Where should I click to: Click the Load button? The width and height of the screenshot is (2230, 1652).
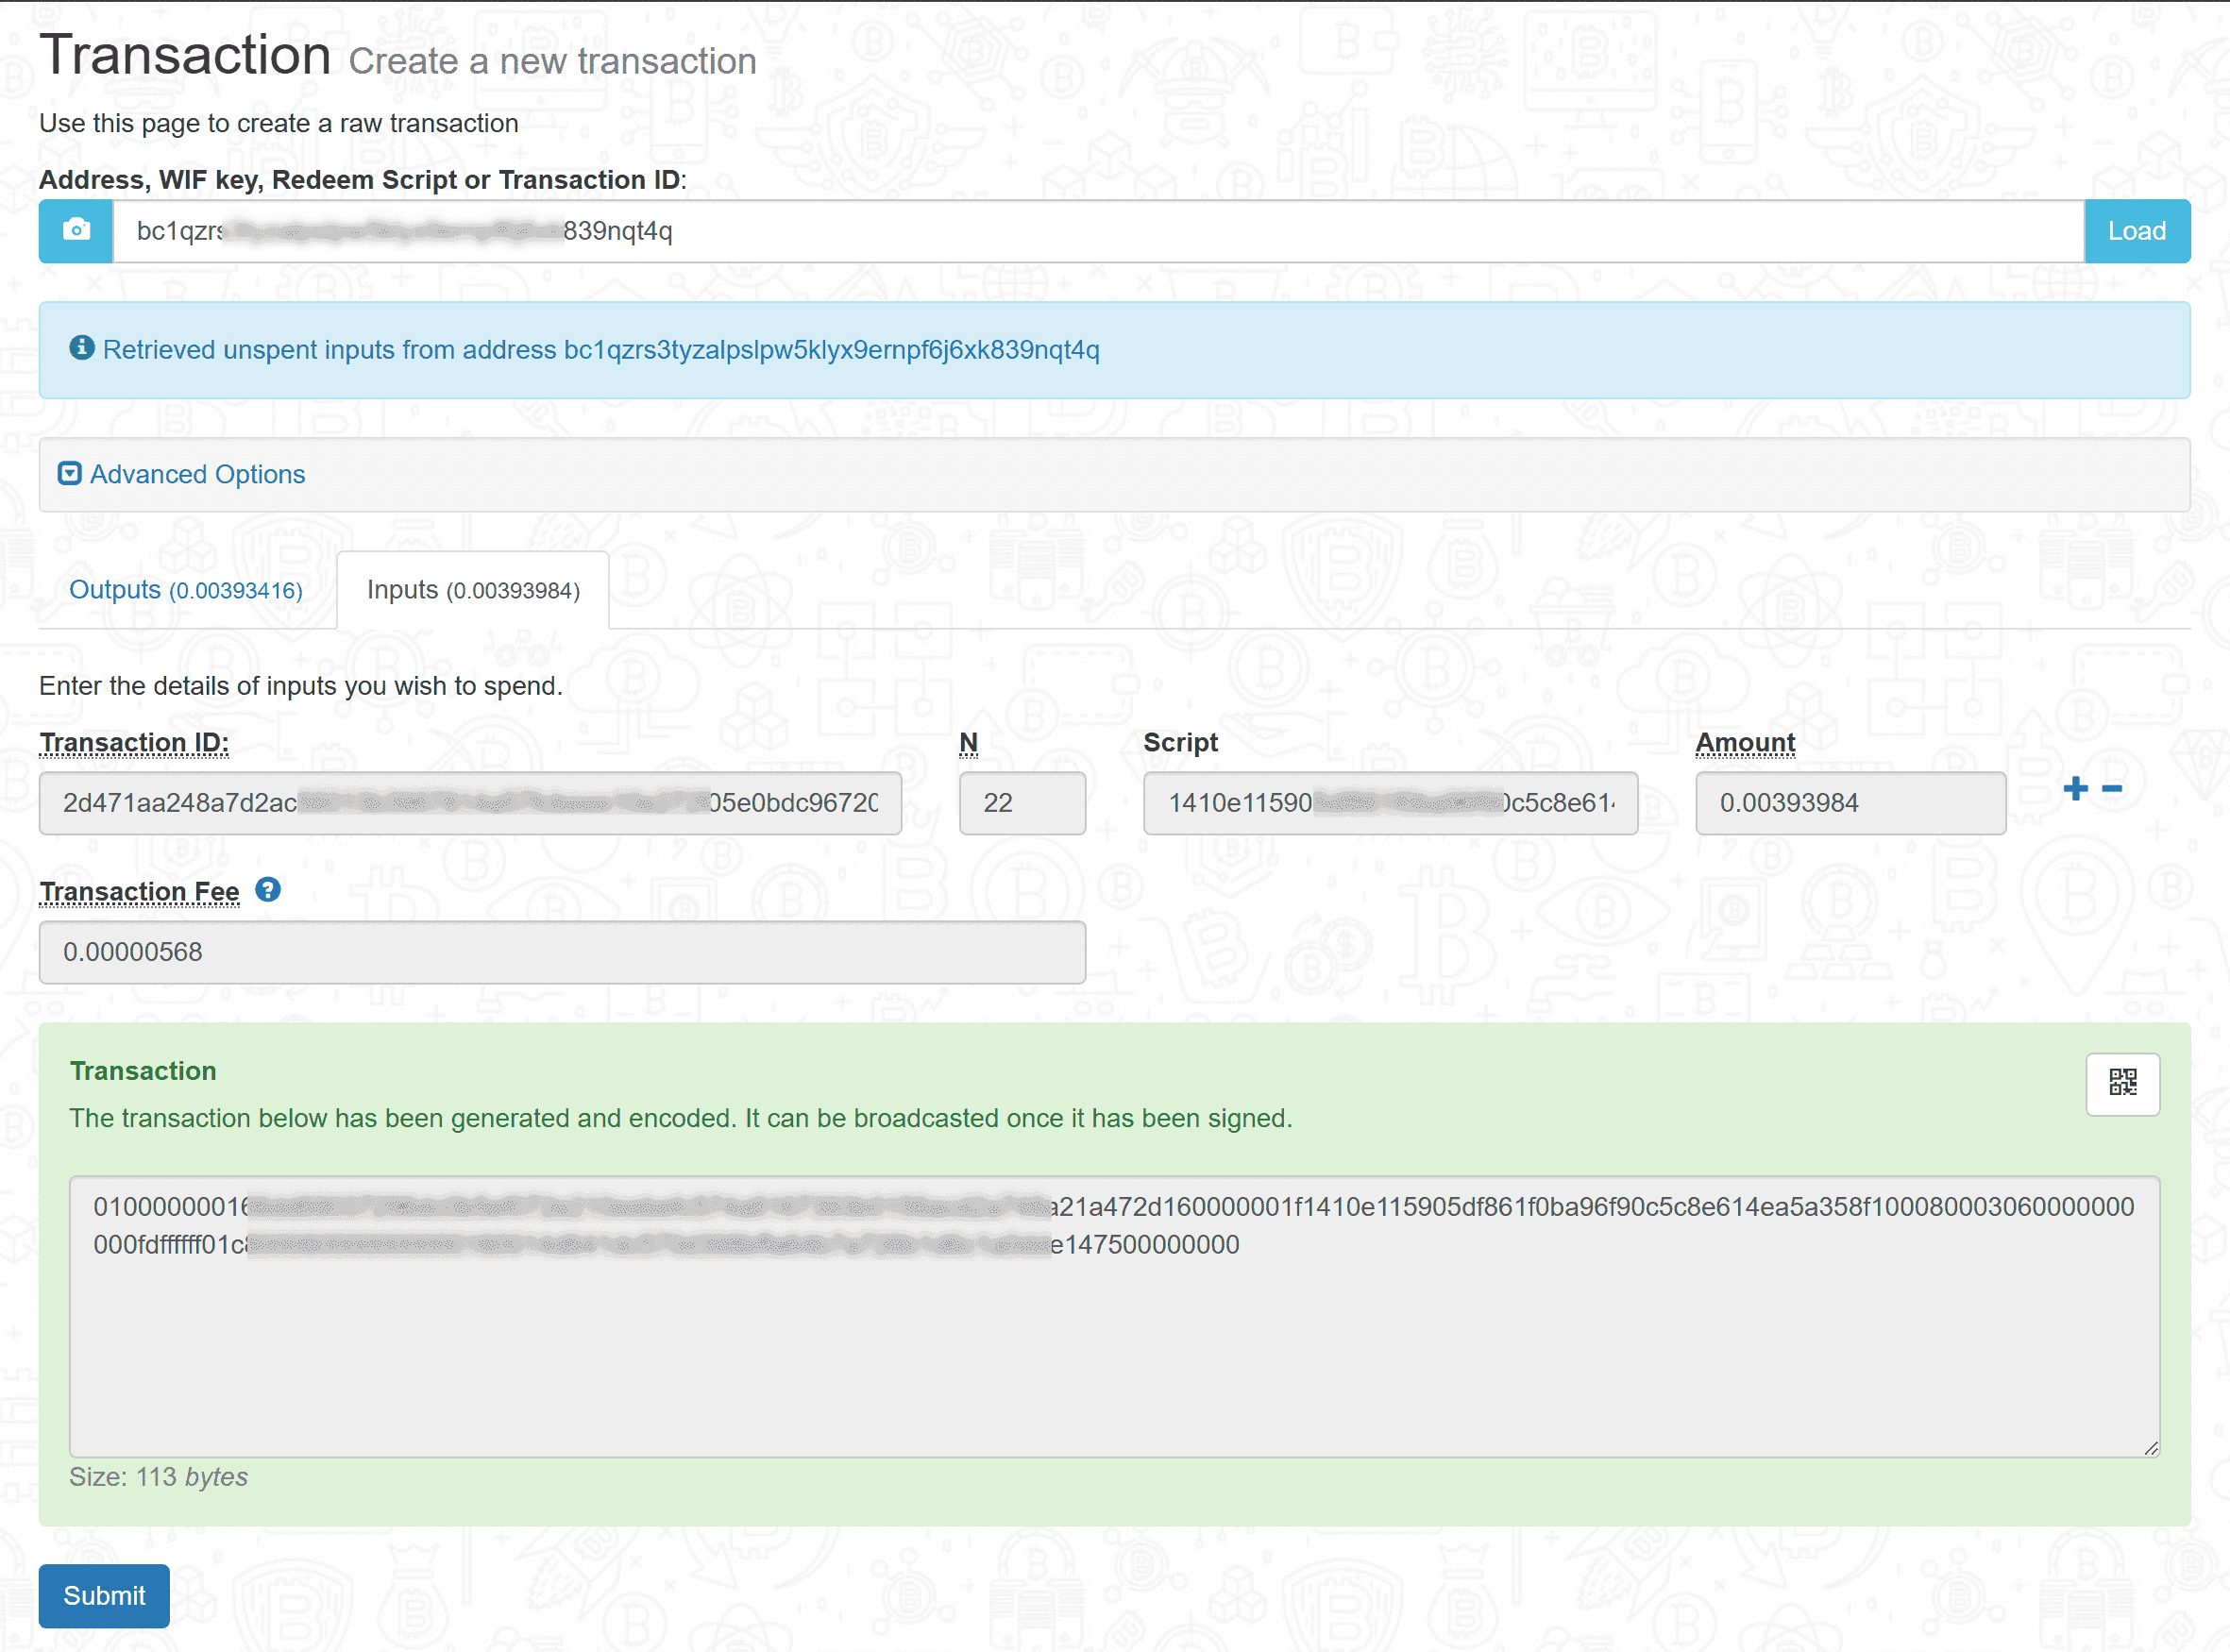pos(2136,231)
